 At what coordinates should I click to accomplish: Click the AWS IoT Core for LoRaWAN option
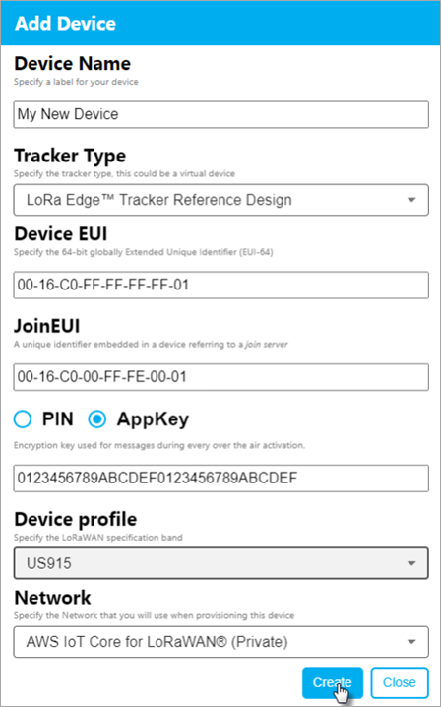click(157, 642)
